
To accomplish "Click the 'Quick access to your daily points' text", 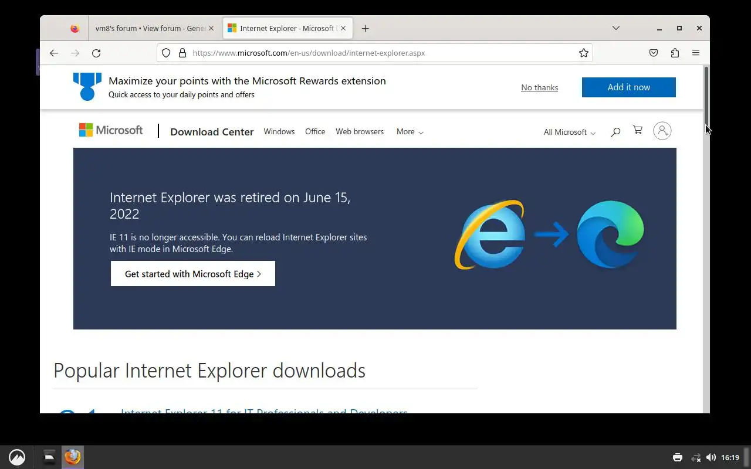I will click(181, 94).
